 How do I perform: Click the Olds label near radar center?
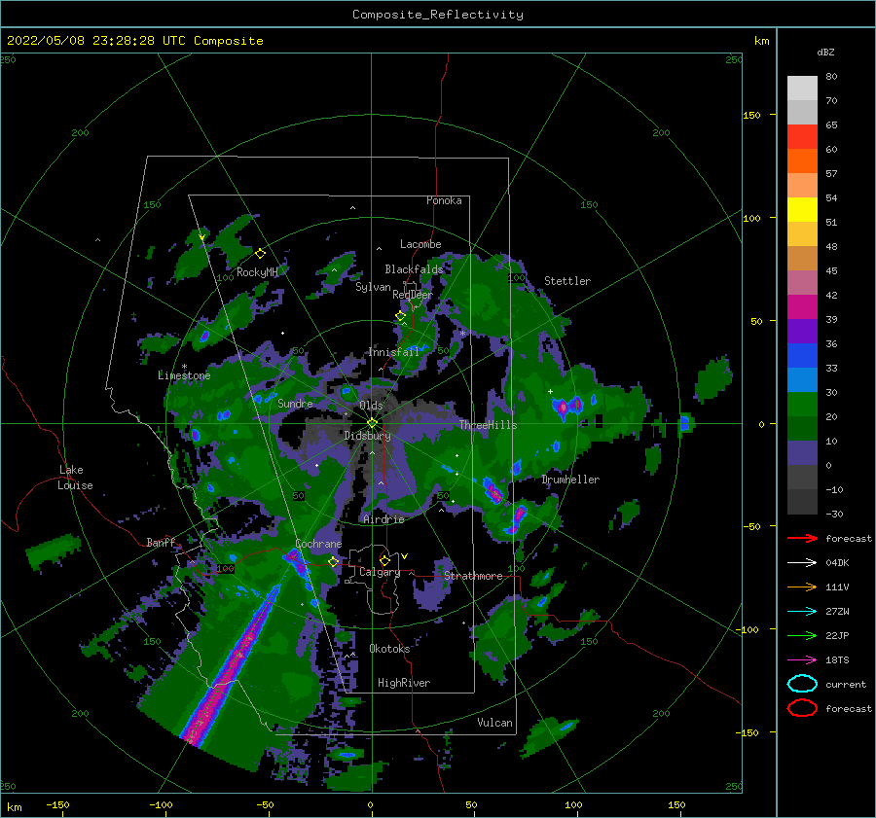[x=371, y=406]
